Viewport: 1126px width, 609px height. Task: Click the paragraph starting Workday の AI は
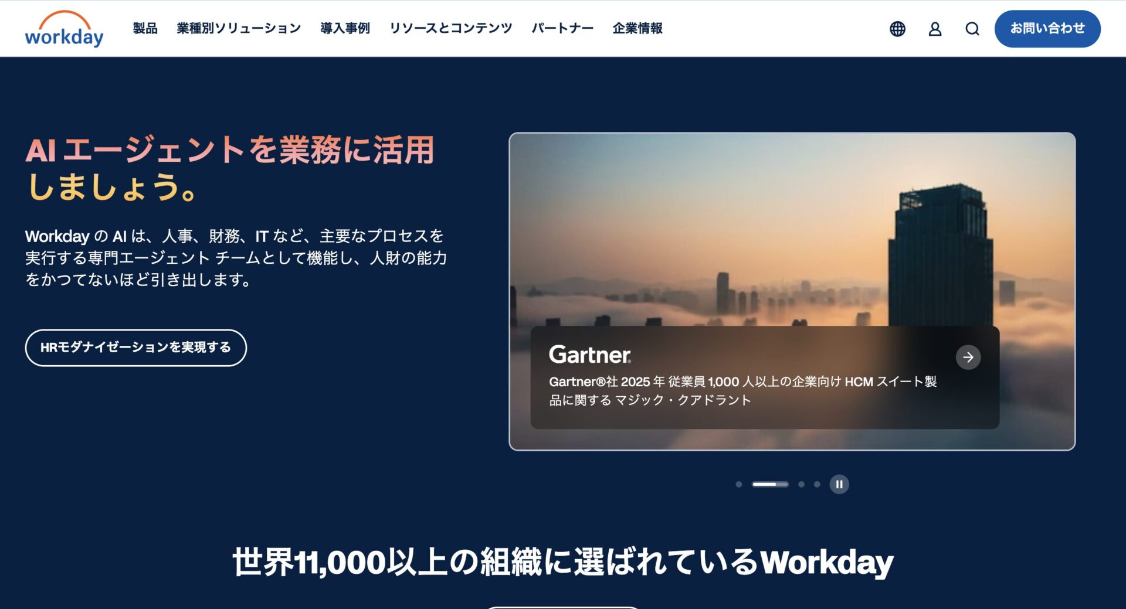236,258
